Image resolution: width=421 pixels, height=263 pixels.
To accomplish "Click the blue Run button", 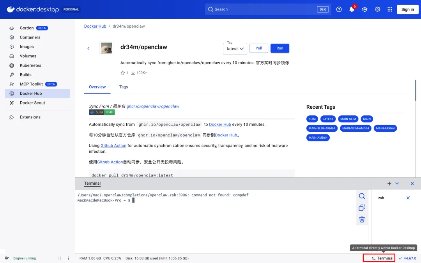I will click(x=280, y=48).
